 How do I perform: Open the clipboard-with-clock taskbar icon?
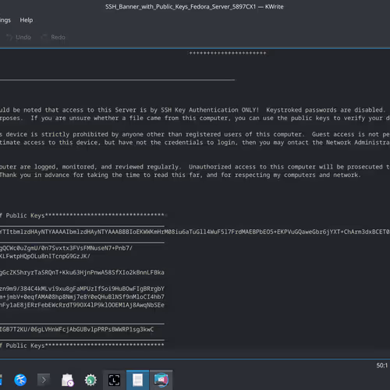pyautogui.click(x=67, y=380)
